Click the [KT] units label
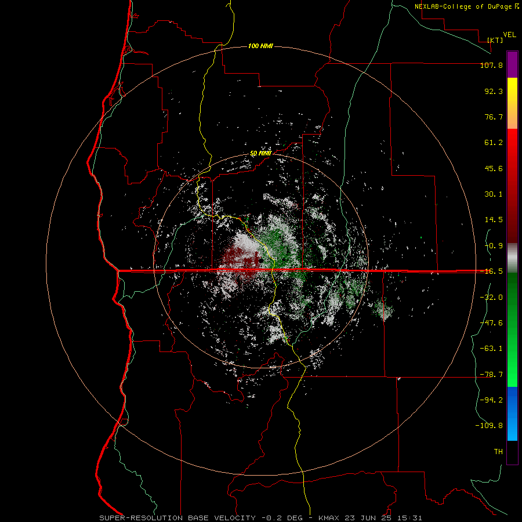 (495, 40)
